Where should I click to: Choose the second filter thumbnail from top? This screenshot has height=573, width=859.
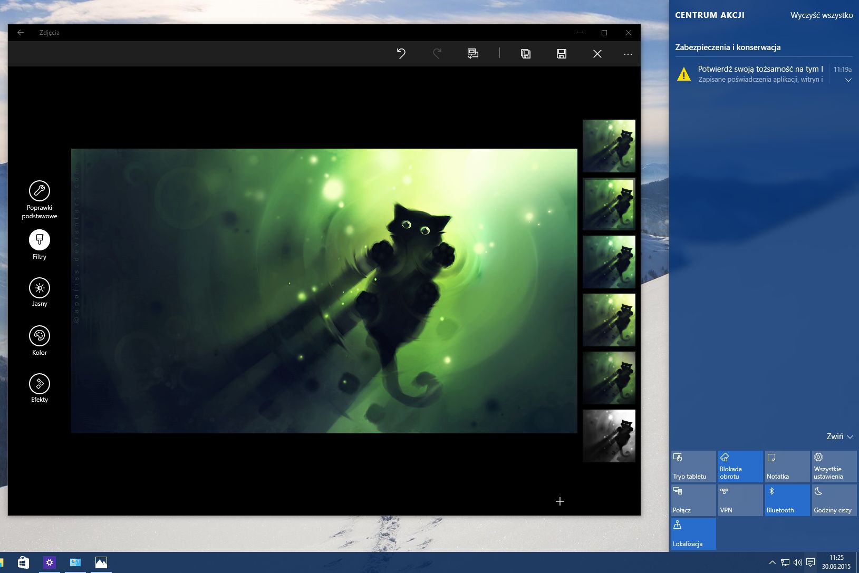pos(609,204)
